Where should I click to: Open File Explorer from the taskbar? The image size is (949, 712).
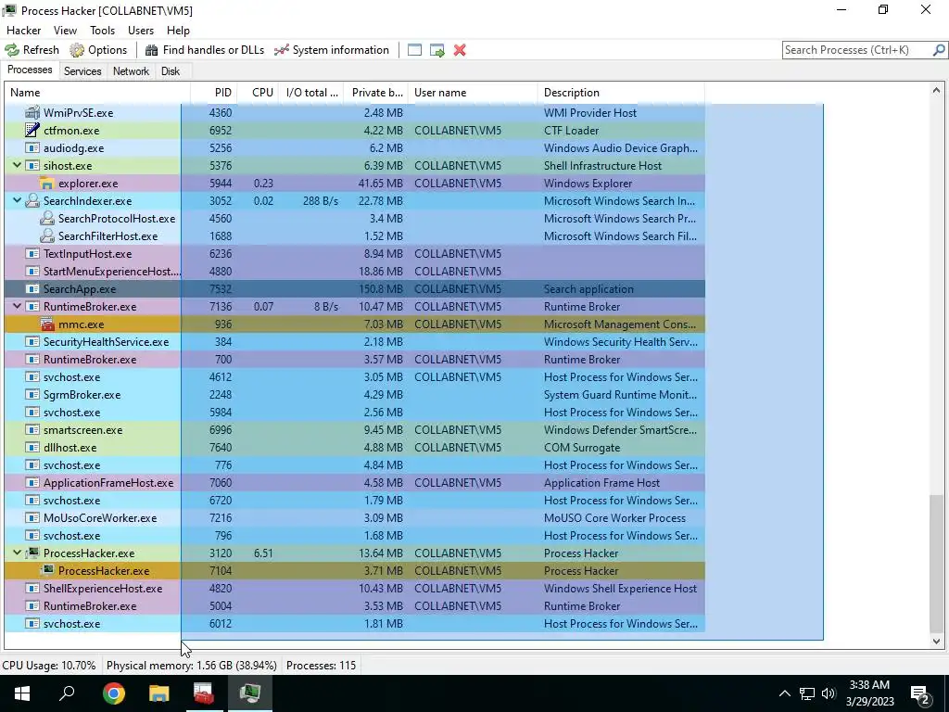click(x=158, y=693)
